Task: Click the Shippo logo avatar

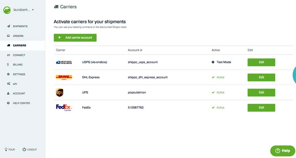Action: (7, 10)
